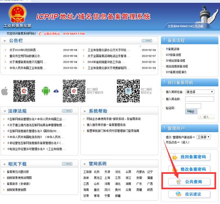
Task: Select 工信部 in 管局系统
Action: click(x=88, y=172)
